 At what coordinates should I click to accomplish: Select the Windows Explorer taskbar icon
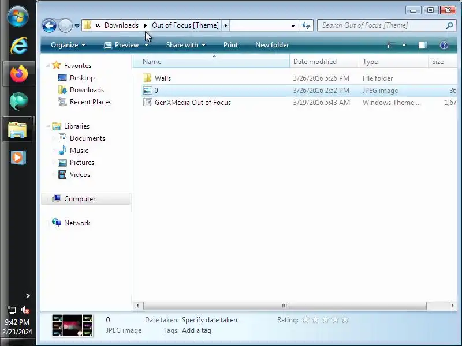pyautogui.click(x=17, y=129)
